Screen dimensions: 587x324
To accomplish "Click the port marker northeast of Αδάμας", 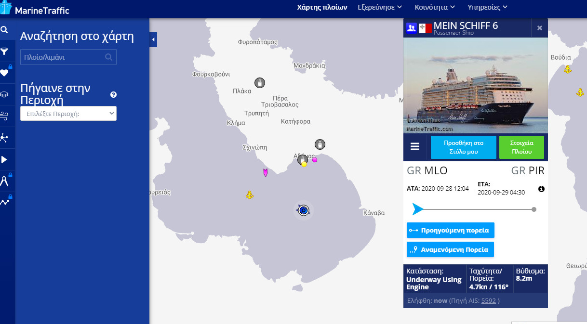I will pyautogui.click(x=320, y=144).
